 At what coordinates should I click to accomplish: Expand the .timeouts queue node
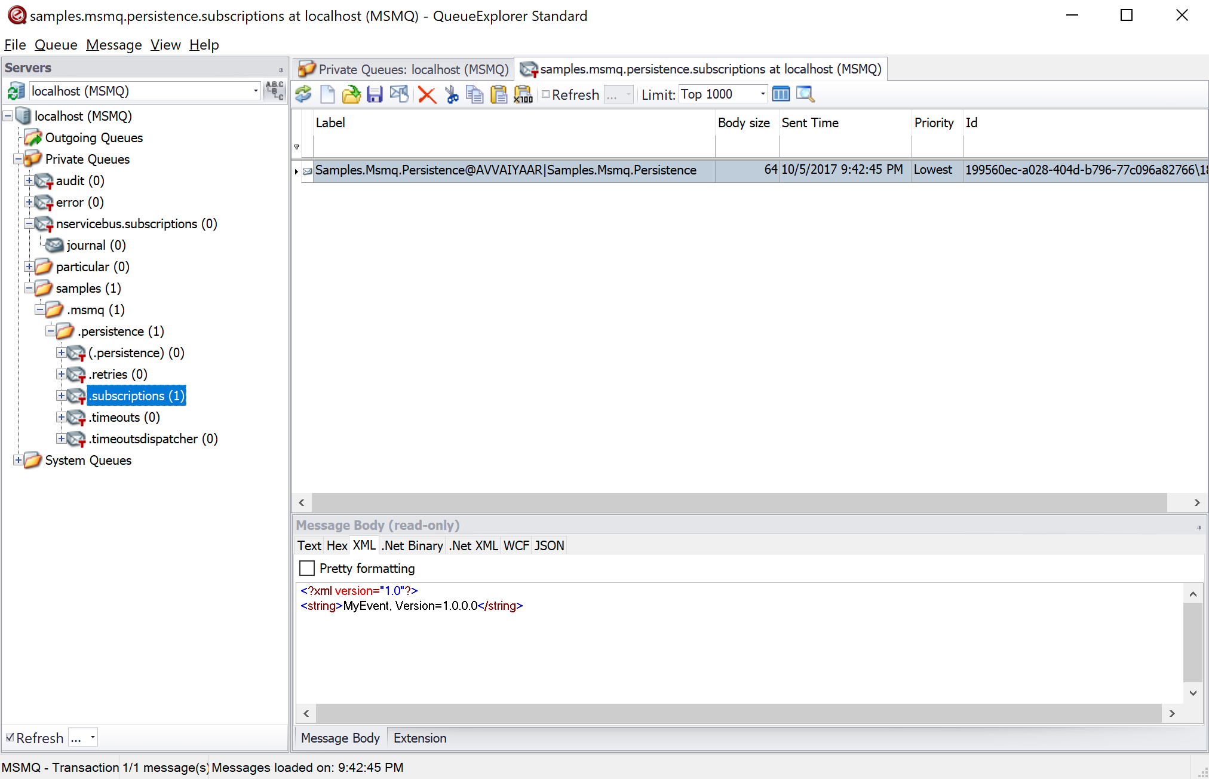61,417
